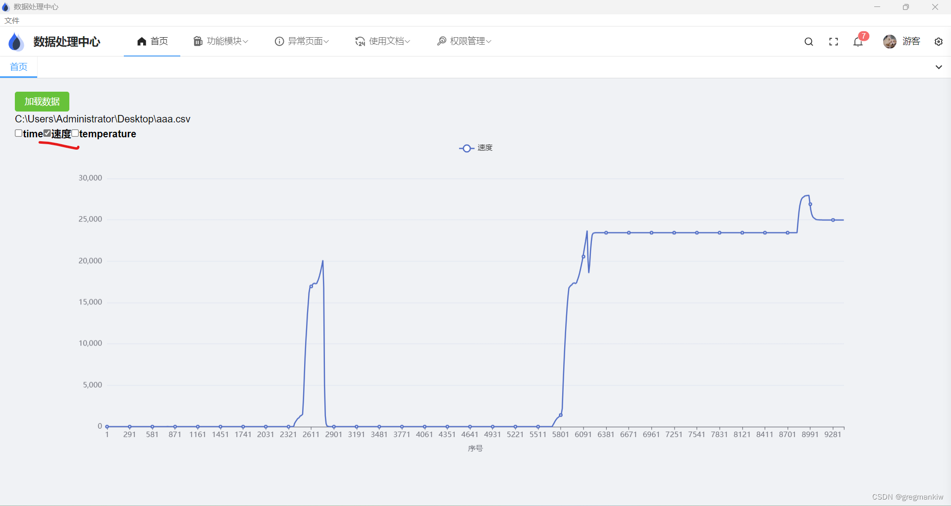Click x-axis label 9281

(x=833, y=434)
